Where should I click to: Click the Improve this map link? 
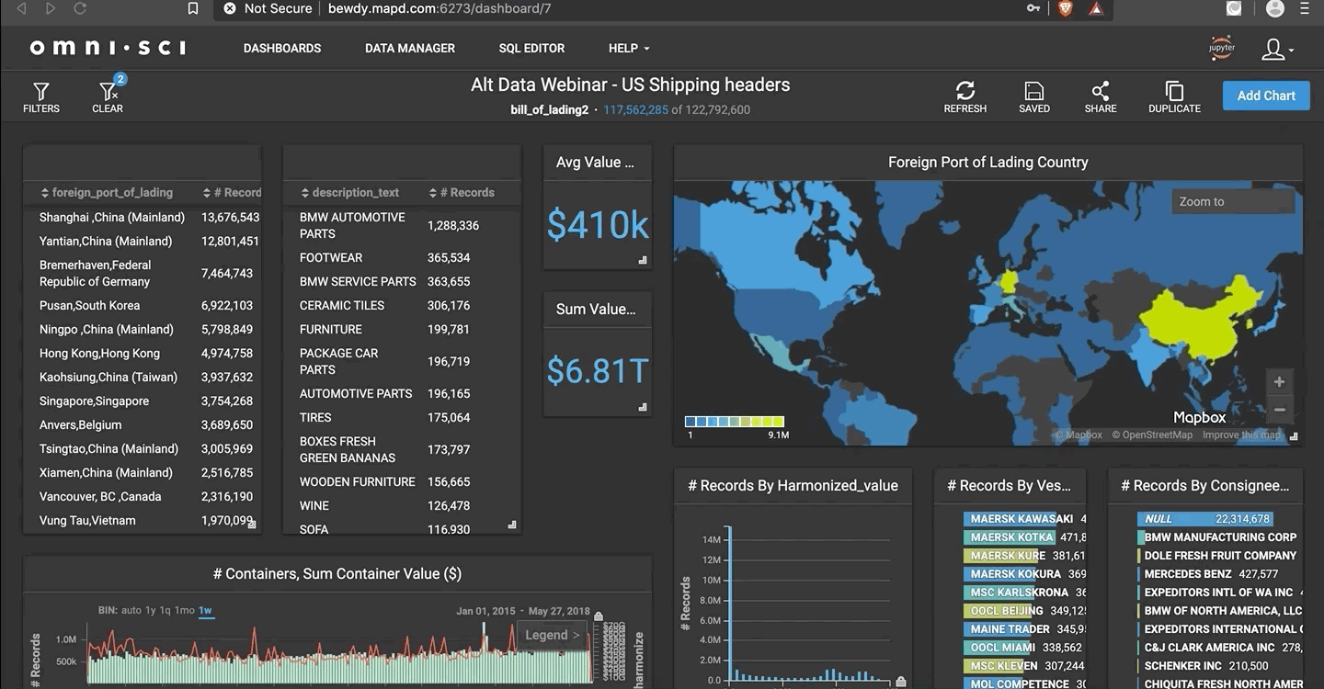tap(1241, 435)
